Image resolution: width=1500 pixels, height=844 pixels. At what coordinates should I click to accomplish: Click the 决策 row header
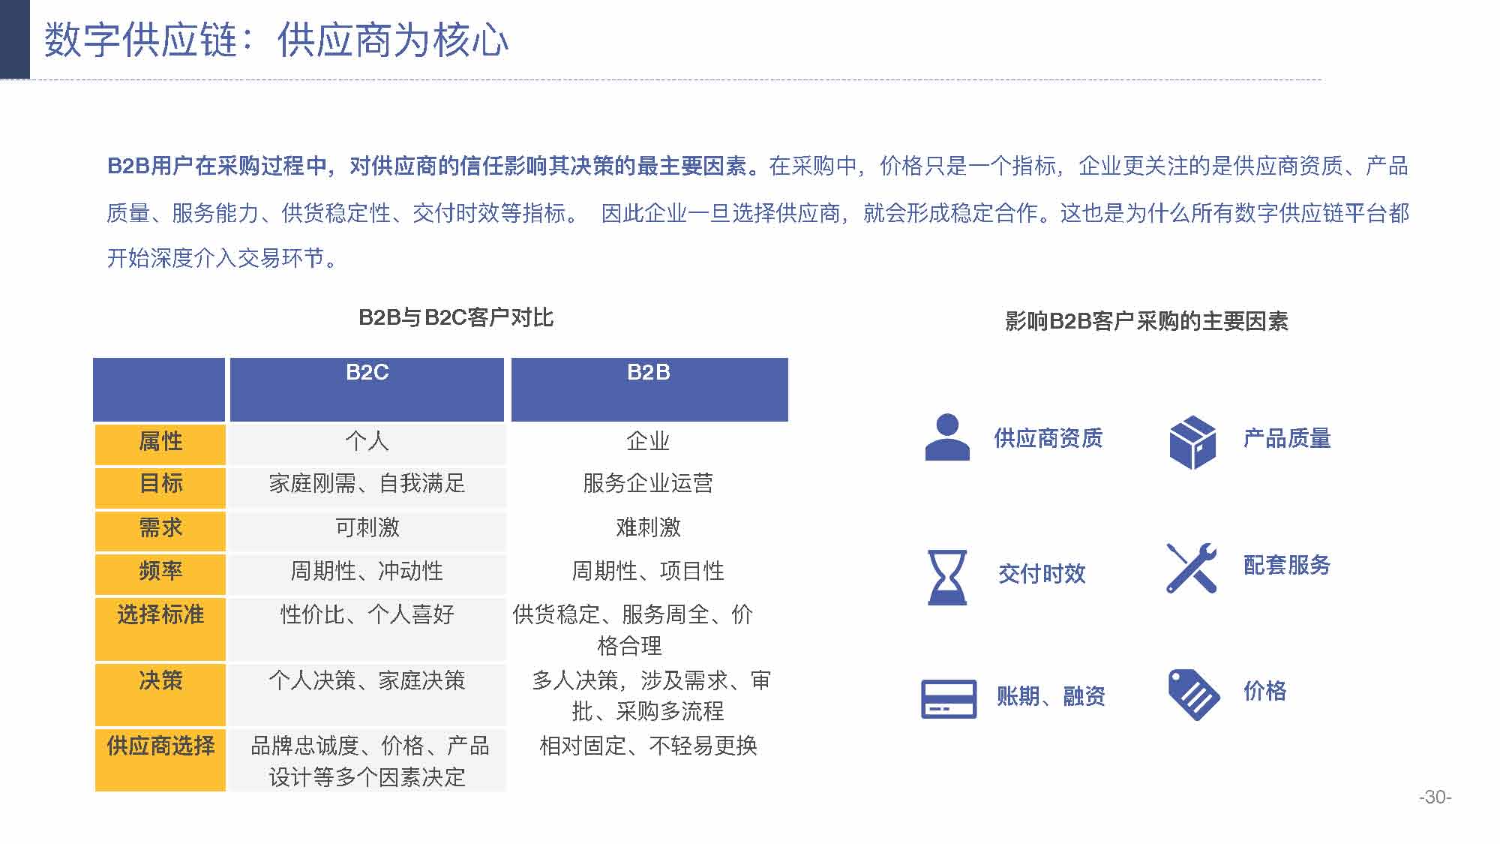pos(160,695)
